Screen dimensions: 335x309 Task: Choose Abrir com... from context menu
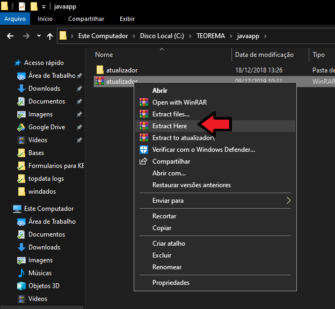[215, 173]
